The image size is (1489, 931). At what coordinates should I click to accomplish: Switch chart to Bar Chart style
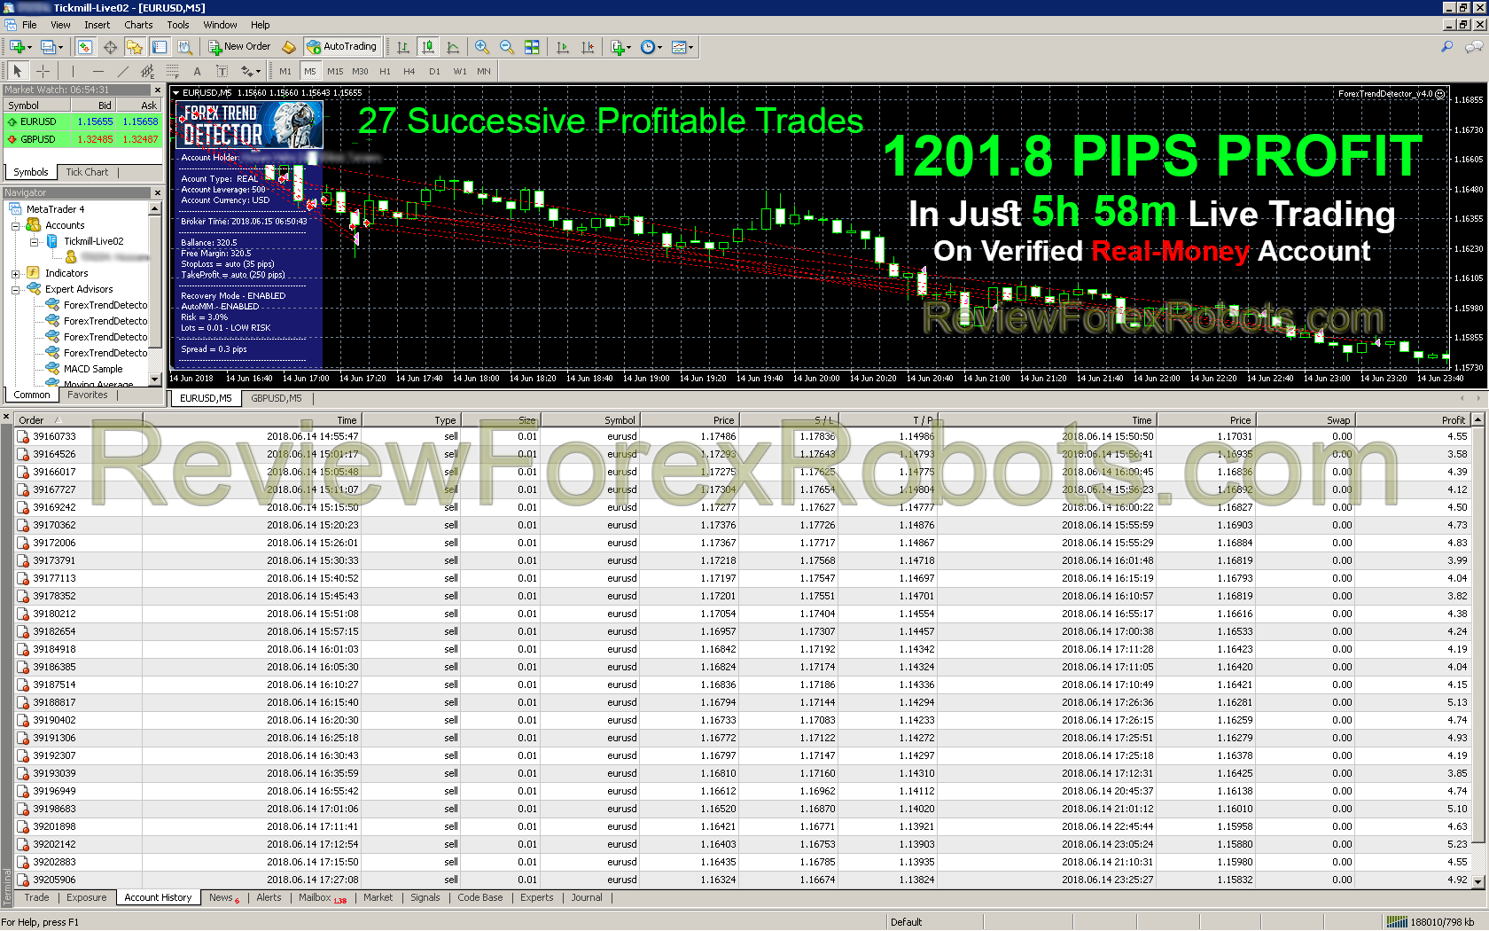[x=403, y=47]
